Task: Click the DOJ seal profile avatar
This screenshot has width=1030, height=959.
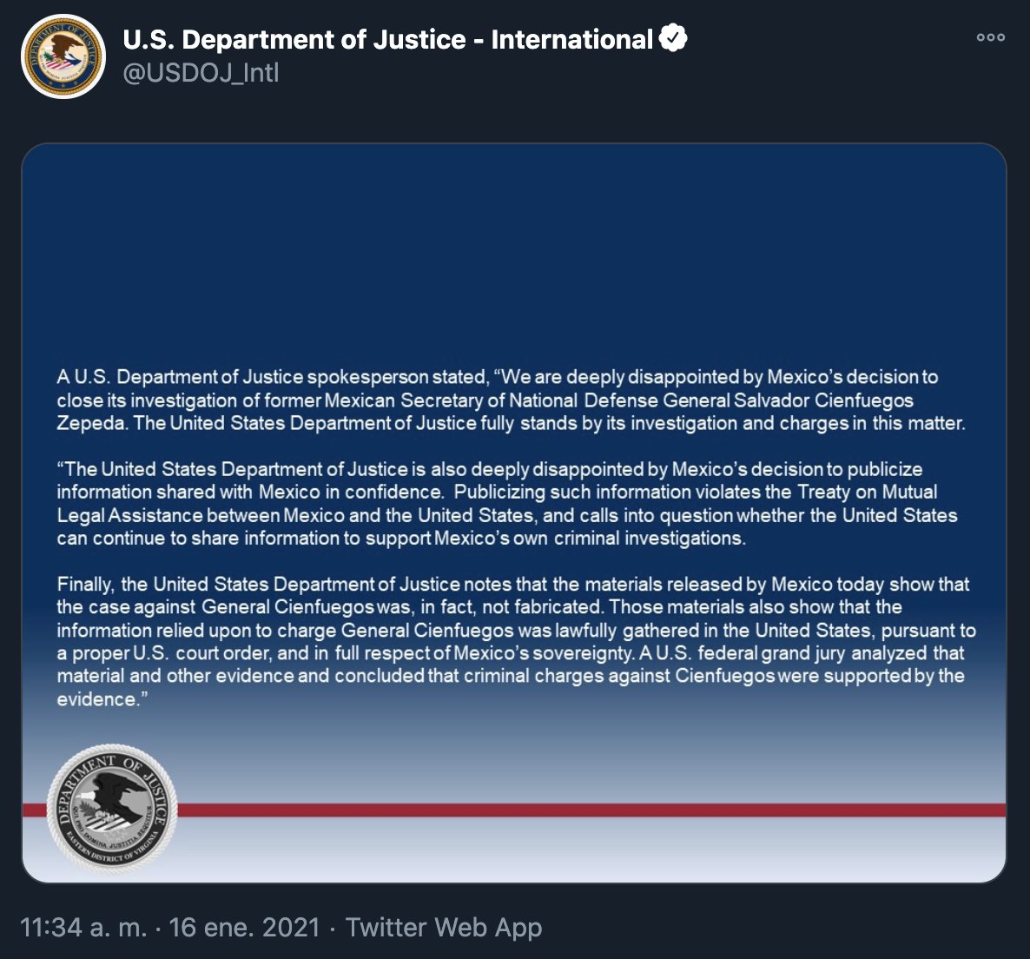Action: [x=63, y=56]
